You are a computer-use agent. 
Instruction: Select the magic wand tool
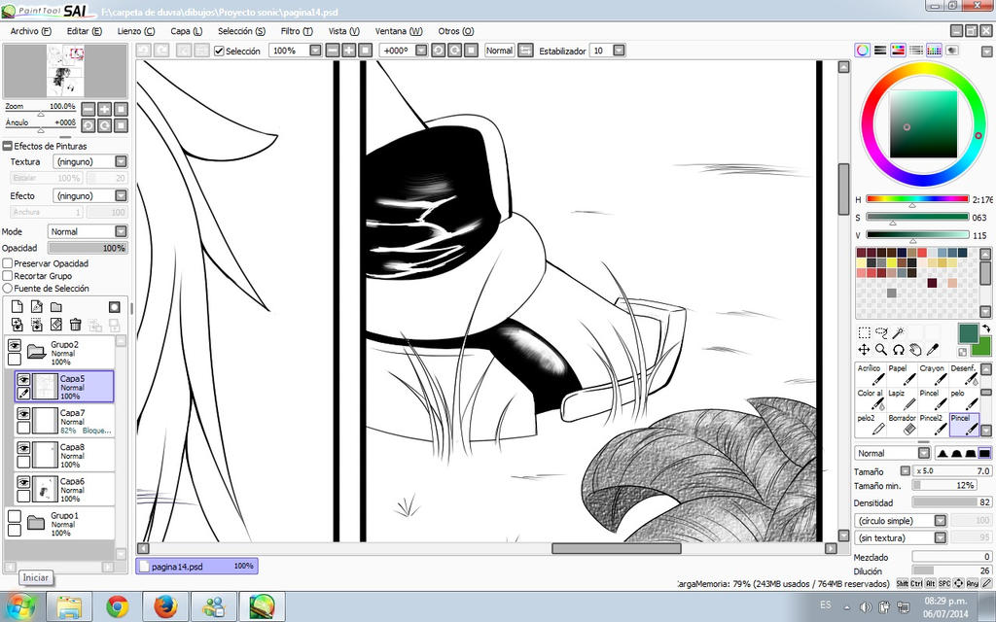[898, 332]
